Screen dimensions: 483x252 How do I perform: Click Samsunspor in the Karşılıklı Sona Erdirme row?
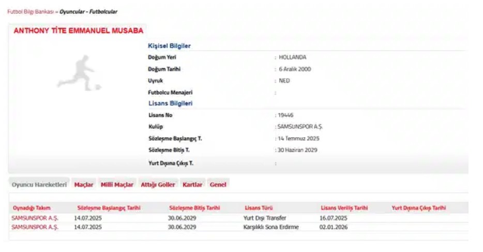pyautogui.click(x=35, y=227)
